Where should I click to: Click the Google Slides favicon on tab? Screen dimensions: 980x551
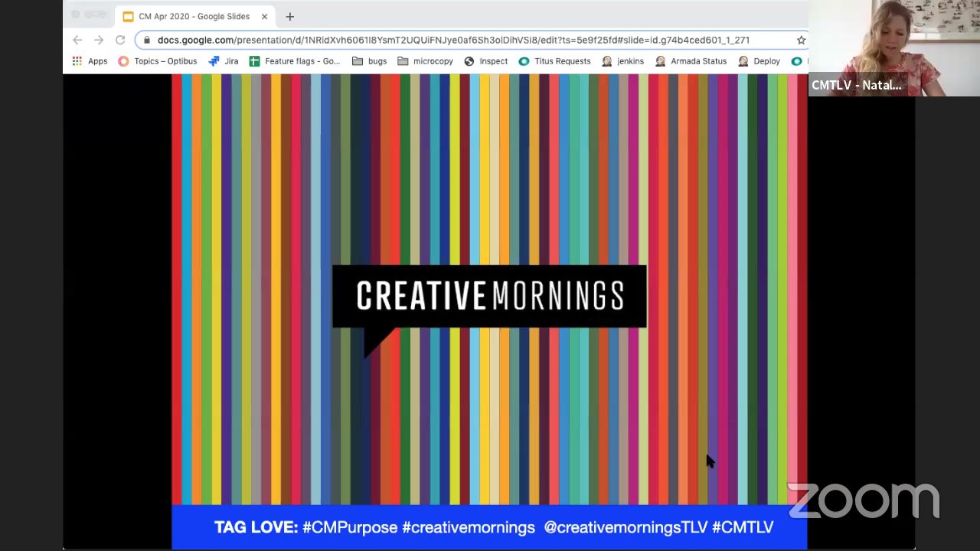[x=128, y=16]
